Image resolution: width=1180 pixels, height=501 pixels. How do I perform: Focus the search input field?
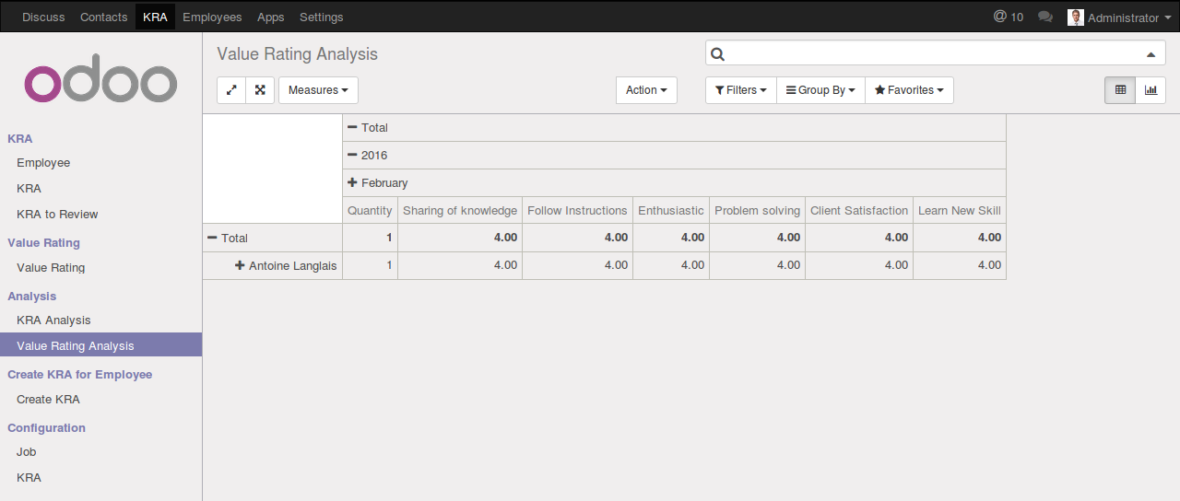pyautogui.click(x=933, y=54)
